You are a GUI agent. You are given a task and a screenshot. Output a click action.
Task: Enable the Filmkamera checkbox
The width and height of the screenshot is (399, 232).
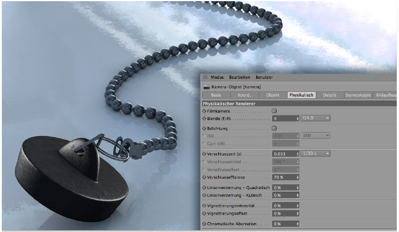[x=274, y=111]
